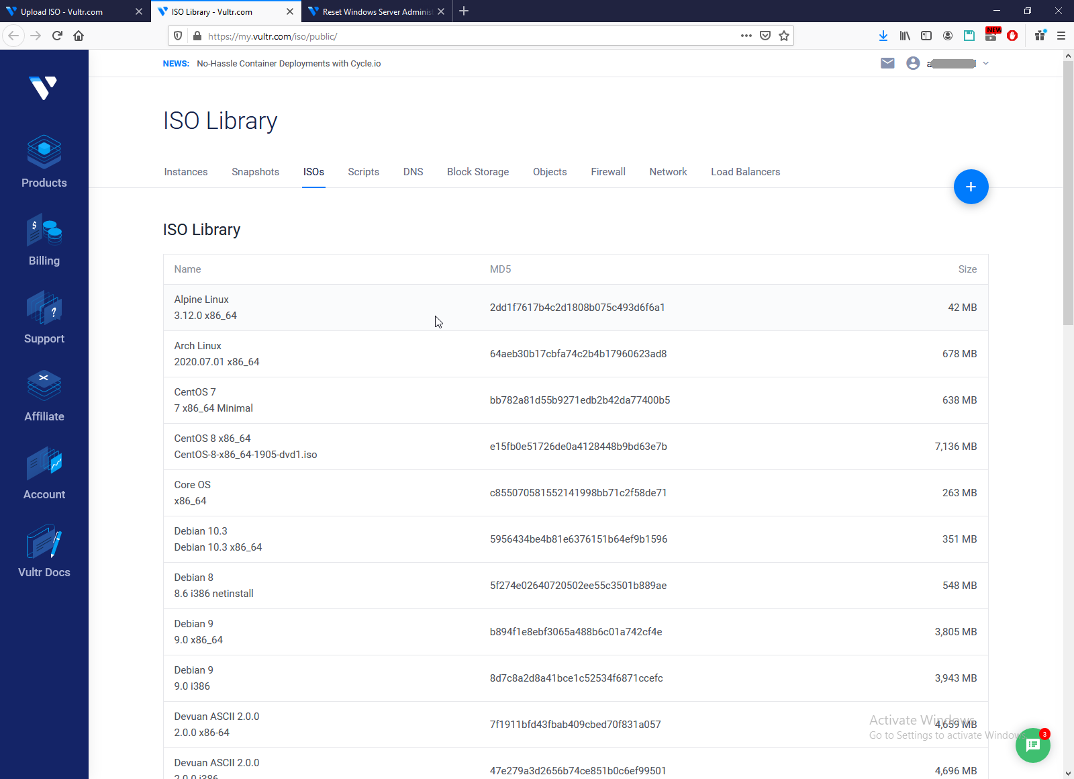Open the mail notifications envelope icon
Screen dimensions: 1074x779
pos(887,63)
